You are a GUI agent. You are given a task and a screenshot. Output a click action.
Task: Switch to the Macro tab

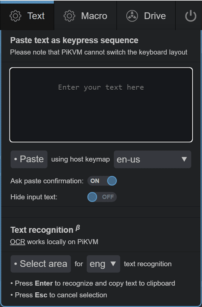pos(86,16)
